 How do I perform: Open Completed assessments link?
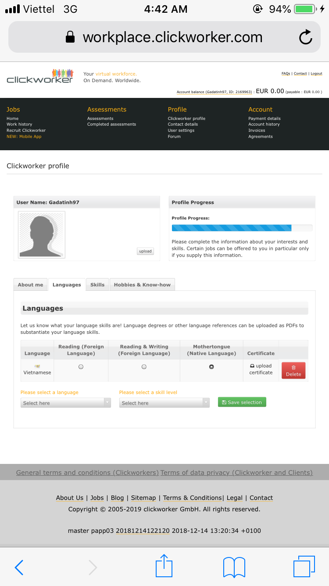[111, 124]
